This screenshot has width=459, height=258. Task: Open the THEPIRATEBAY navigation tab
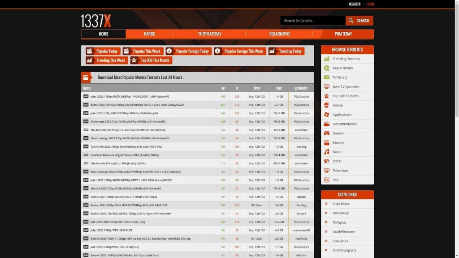tap(210, 34)
